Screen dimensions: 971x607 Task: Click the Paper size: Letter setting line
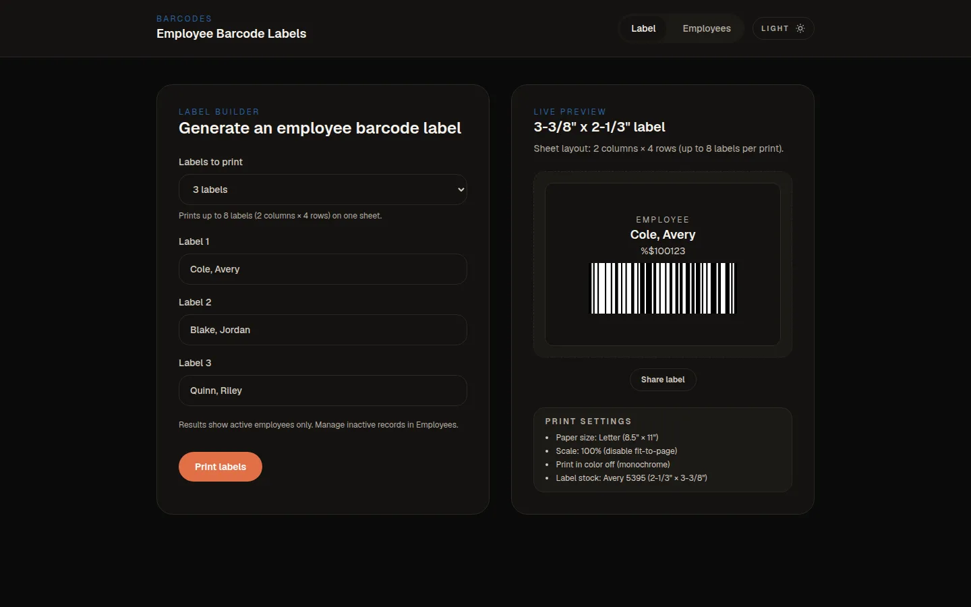[607, 438]
